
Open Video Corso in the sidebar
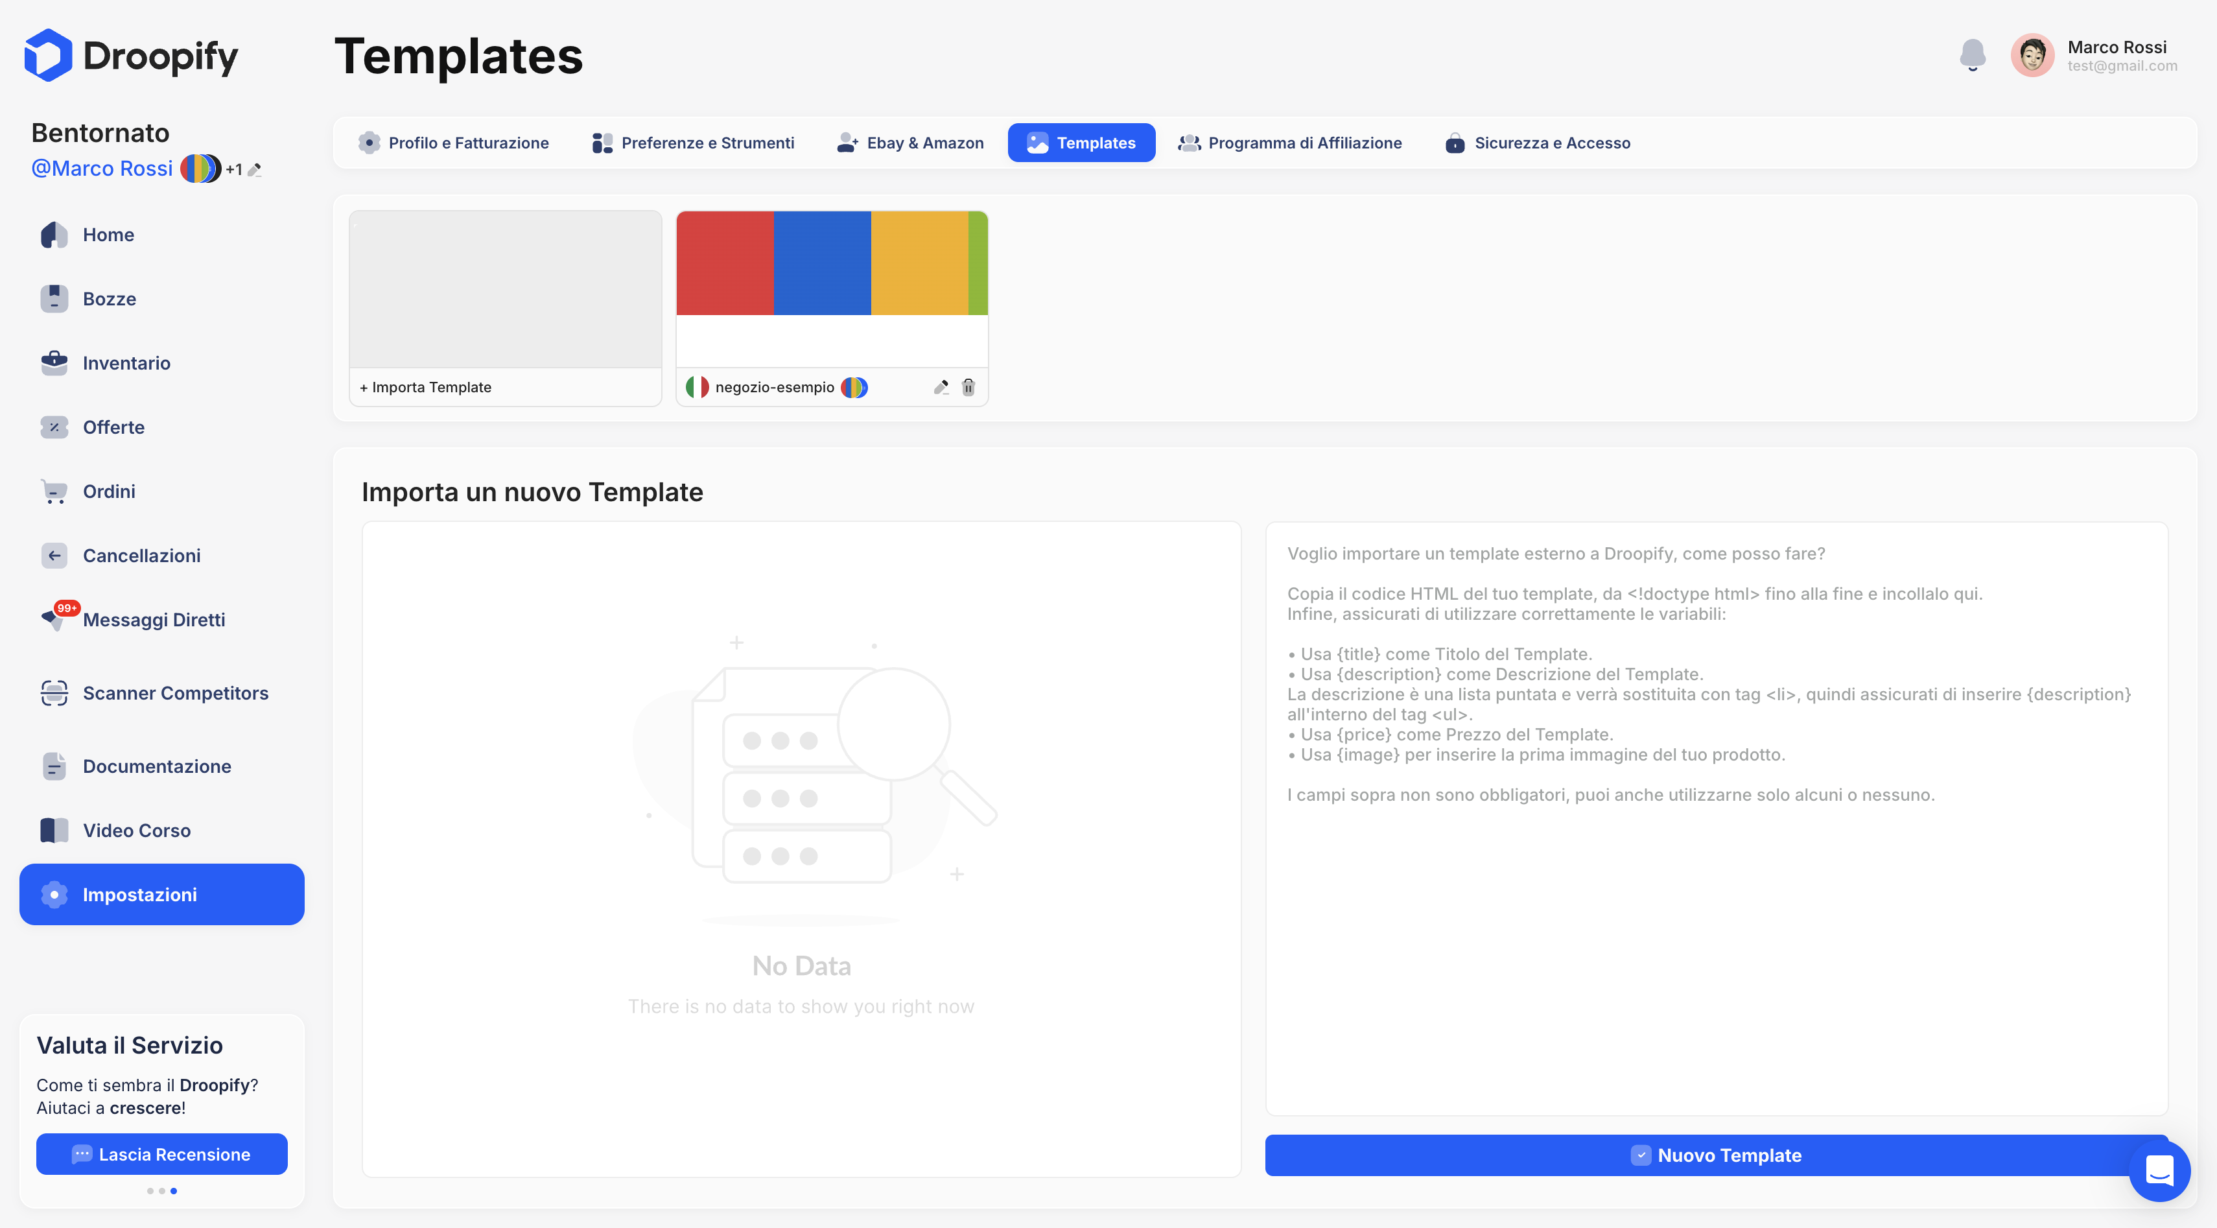click(x=162, y=829)
